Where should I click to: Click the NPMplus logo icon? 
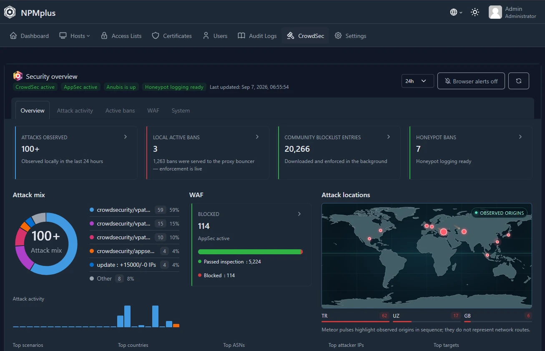[x=10, y=13]
